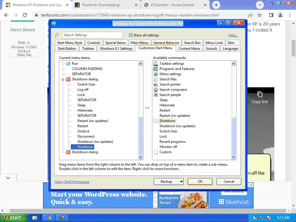Select Disconnect in current menu items
The image size is (296, 222).
click(x=86, y=136)
